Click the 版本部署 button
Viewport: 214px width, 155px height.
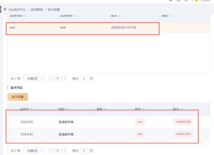click(18, 97)
